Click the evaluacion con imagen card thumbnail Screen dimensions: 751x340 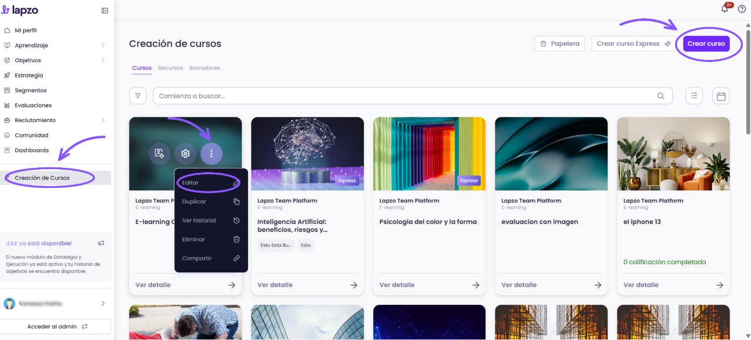click(x=552, y=153)
